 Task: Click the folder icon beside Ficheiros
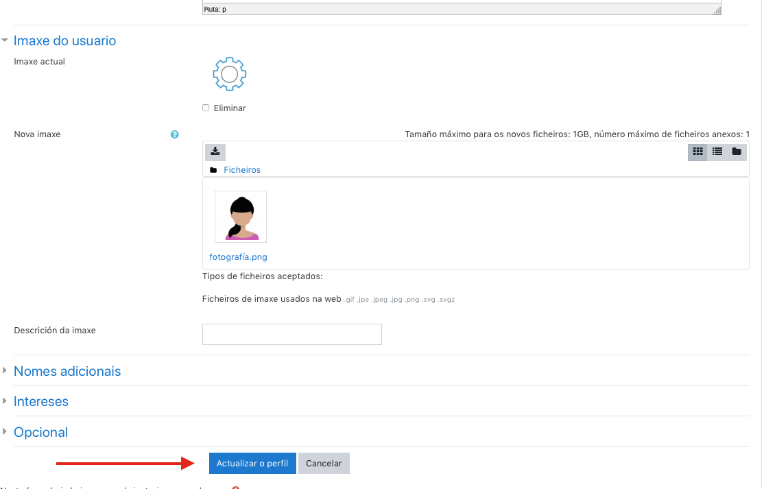pos(213,170)
